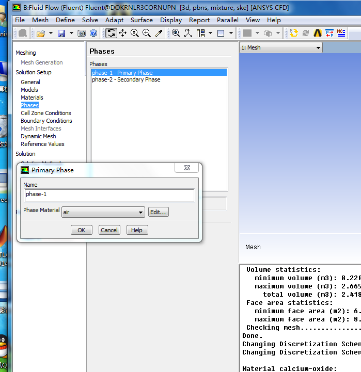The image size is (361, 372).
Task: Click the window layout arrangement icon
Action: point(201,33)
